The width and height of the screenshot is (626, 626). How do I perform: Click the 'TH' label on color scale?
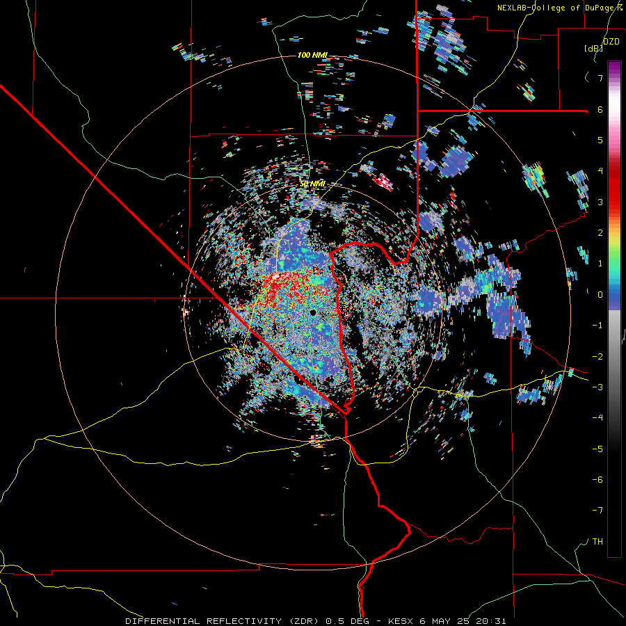coord(597,542)
